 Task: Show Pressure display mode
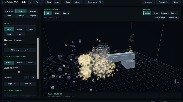tap(165, 13)
